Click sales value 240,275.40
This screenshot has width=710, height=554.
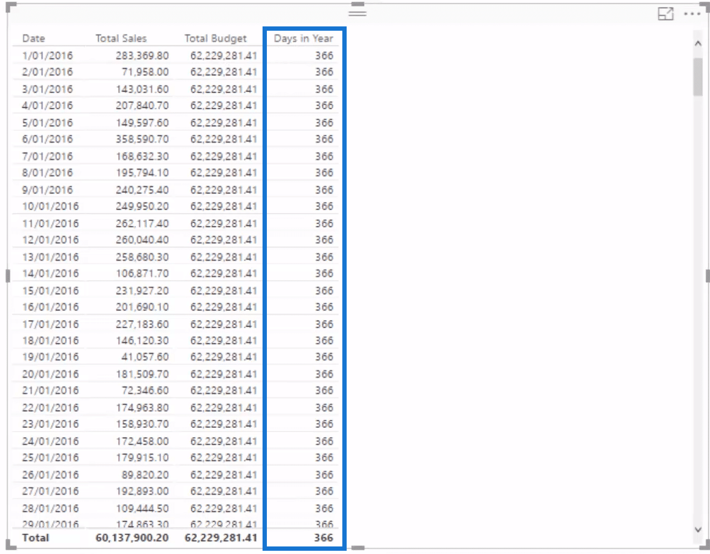(x=142, y=190)
